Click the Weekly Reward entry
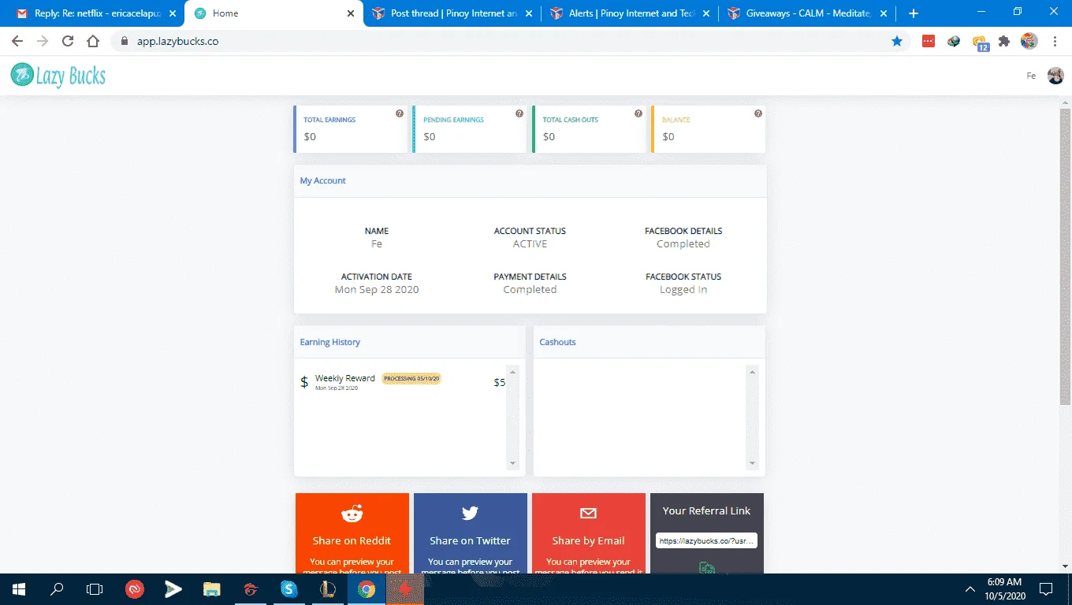The image size is (1072, 605). click(403, 382)
